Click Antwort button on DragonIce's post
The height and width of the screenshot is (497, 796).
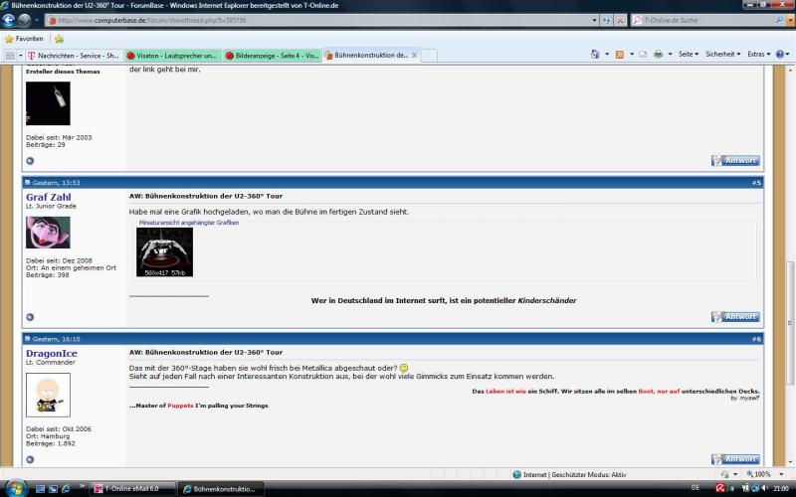tap(735, 459)
